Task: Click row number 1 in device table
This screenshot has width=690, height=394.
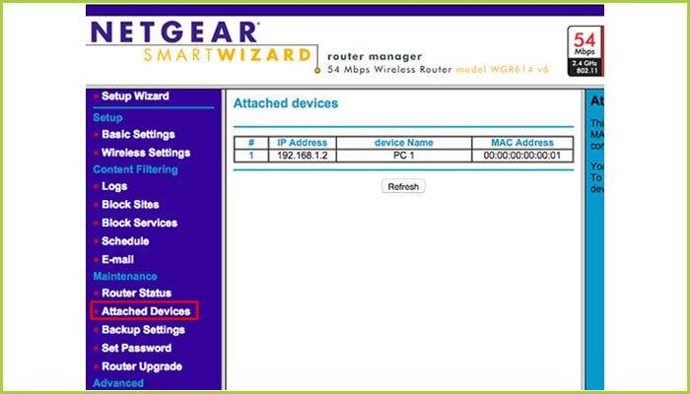Action: click(251, 156)
